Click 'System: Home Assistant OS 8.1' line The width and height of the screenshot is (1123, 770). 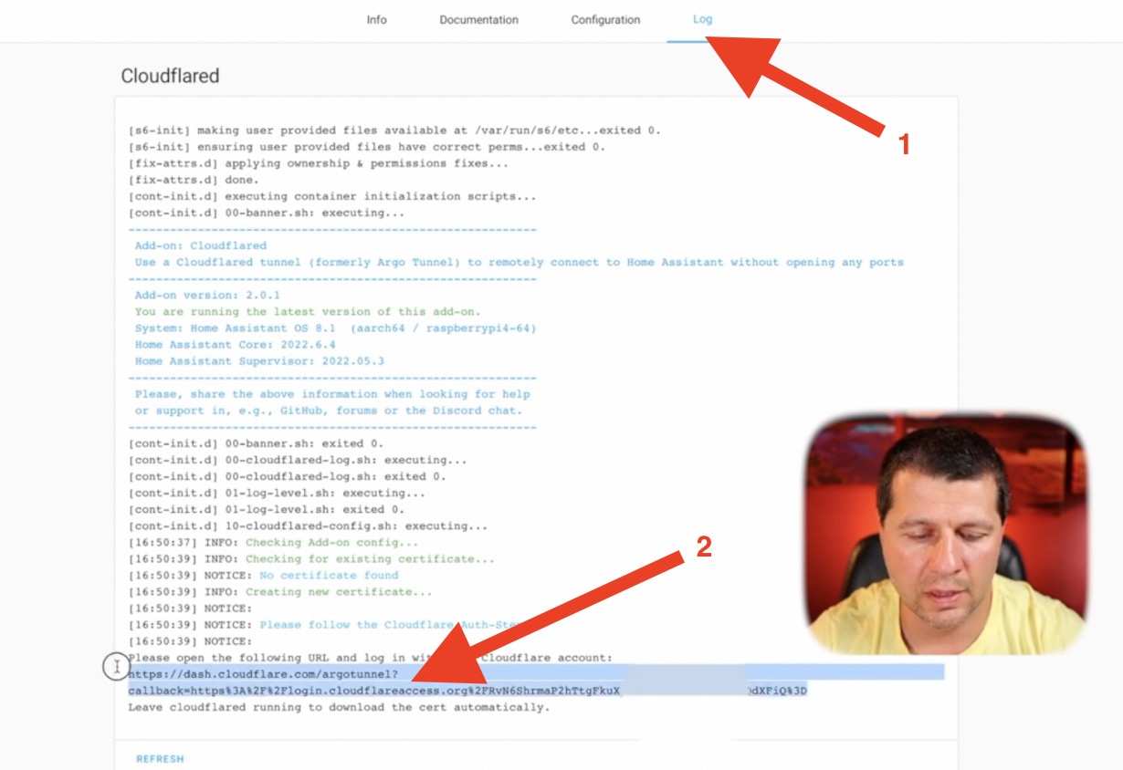335,328
